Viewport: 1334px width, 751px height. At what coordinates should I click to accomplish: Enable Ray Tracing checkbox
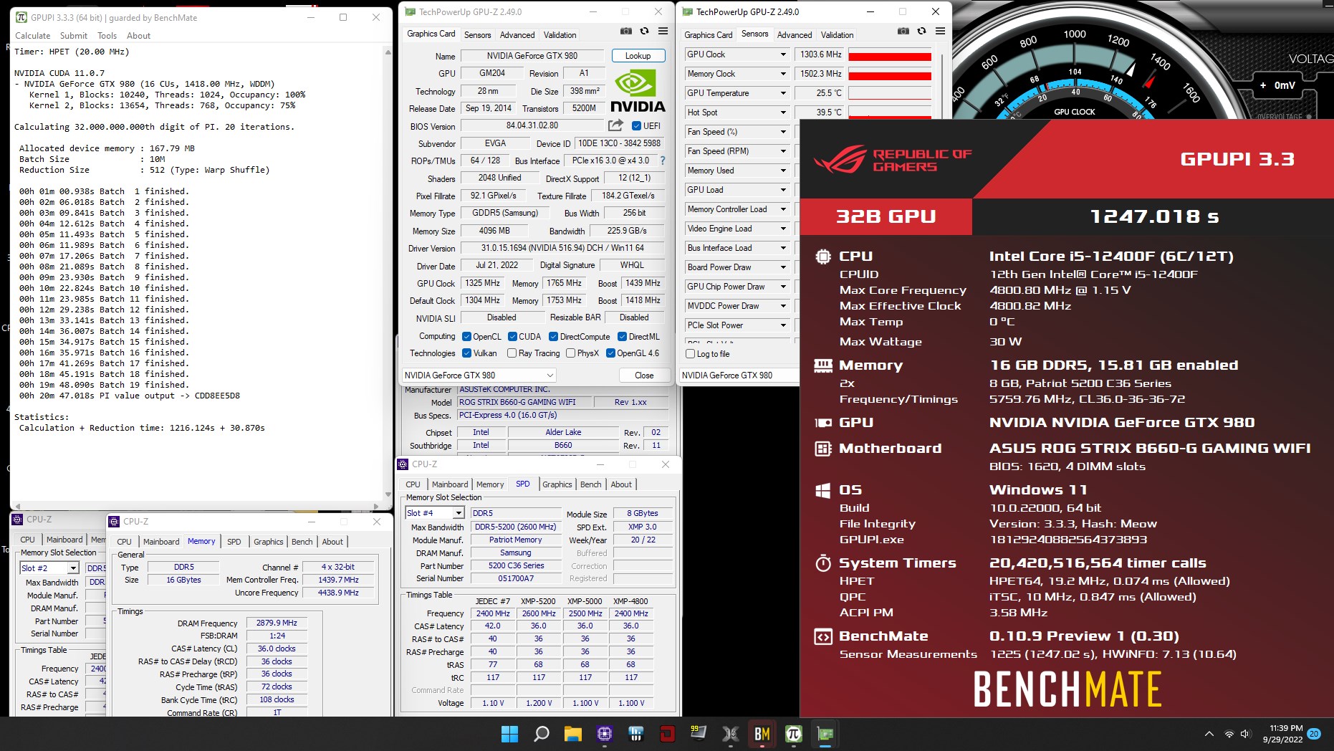[512, 353]
